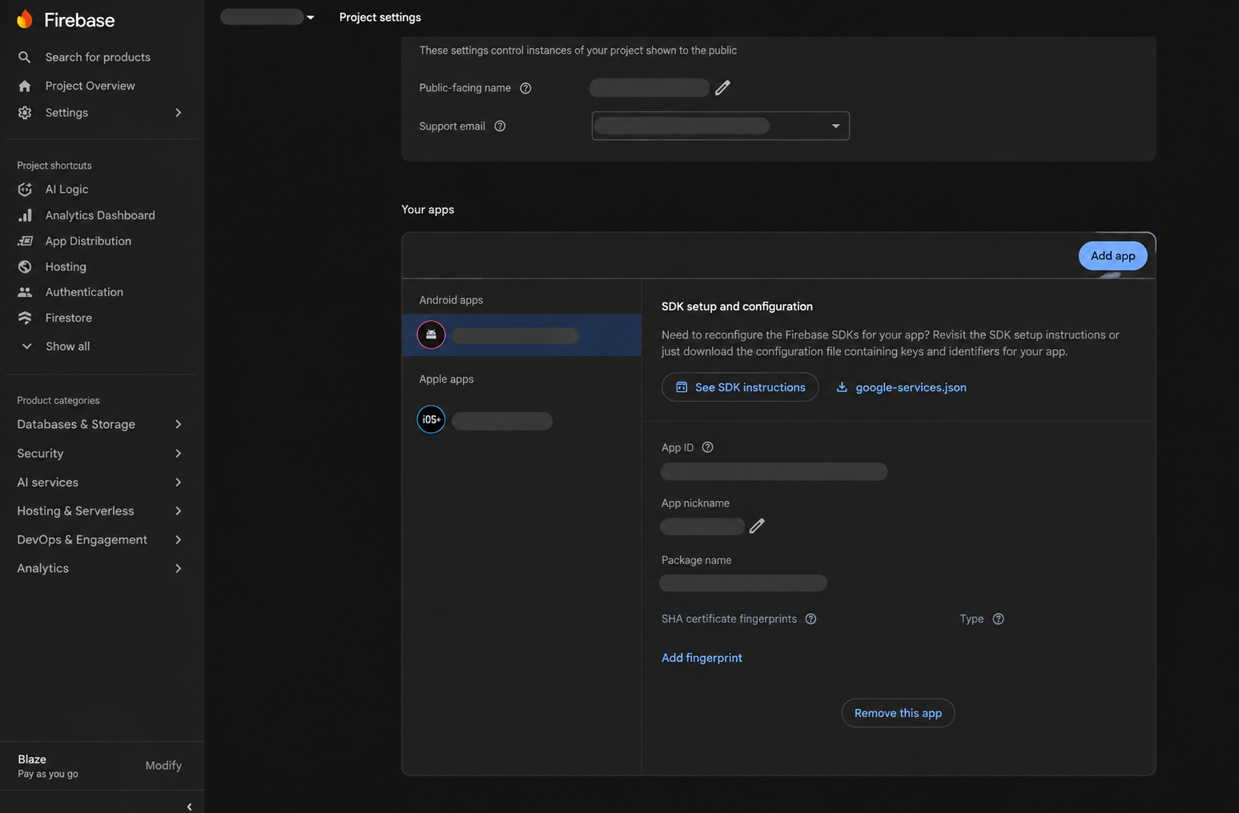The height and width of the screenshot is (813, 1239).
Task: Edit public-facing name with pencil icon
Action: click(x=722, y=87)
